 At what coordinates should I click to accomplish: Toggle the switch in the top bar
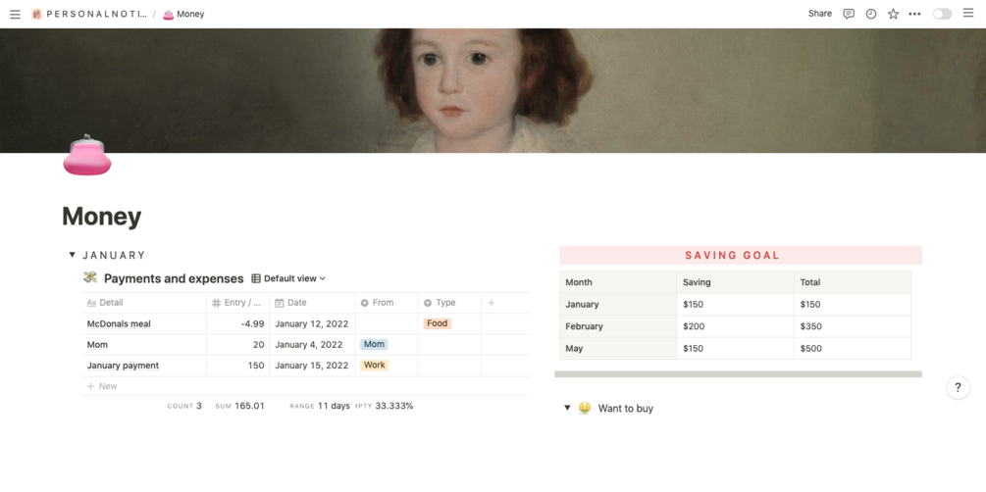pos(942,14)
